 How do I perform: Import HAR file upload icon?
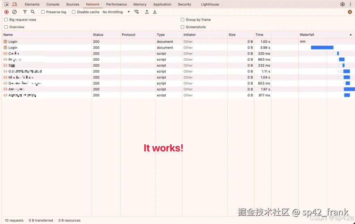coord(147,12)
